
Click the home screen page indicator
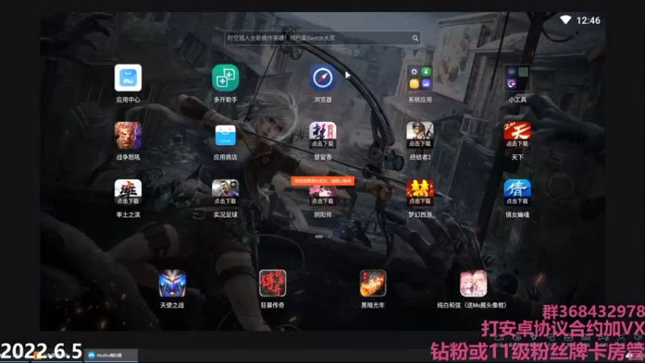(x=318, y=236)
